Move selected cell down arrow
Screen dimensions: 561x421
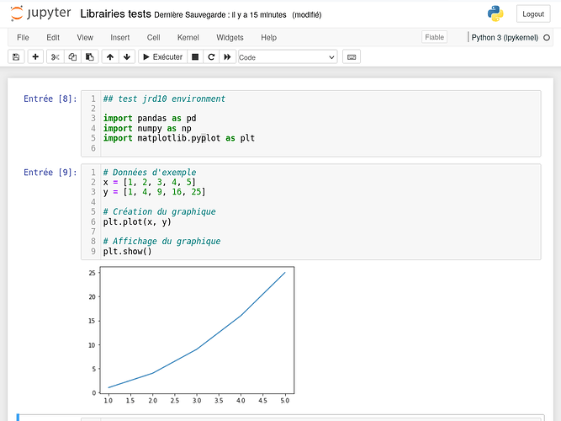(x=127, y=57)
